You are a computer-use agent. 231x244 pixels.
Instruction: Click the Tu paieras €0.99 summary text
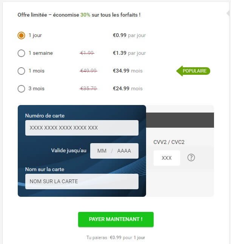tap(115, 238)
